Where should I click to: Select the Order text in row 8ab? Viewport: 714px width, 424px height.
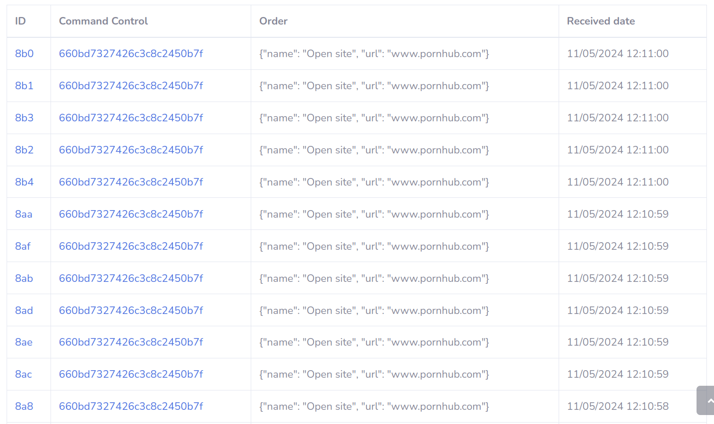pyautogui.click(x=374, y=279)
